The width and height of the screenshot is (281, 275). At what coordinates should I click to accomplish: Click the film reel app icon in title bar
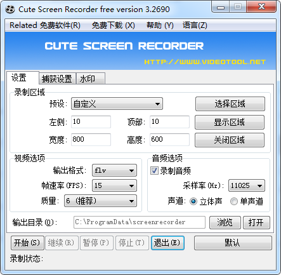(10, 10)
